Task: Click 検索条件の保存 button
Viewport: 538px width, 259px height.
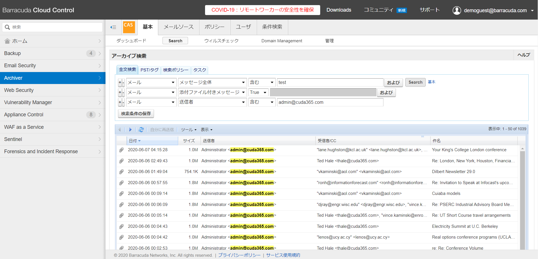Action: pyautogui.click(x=136, y=113)
